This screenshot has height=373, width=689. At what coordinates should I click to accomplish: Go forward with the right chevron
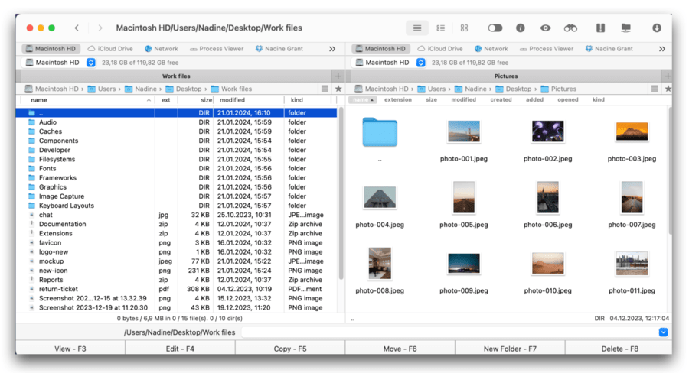pos(100,28)
